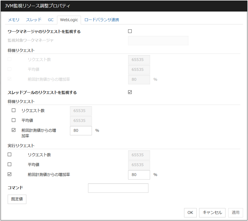The width and height of the screenshot is (248, 221).
Task: Check thread pool 待機リクエスト リクエスト数 checkbox
Action: coord(14,110)
